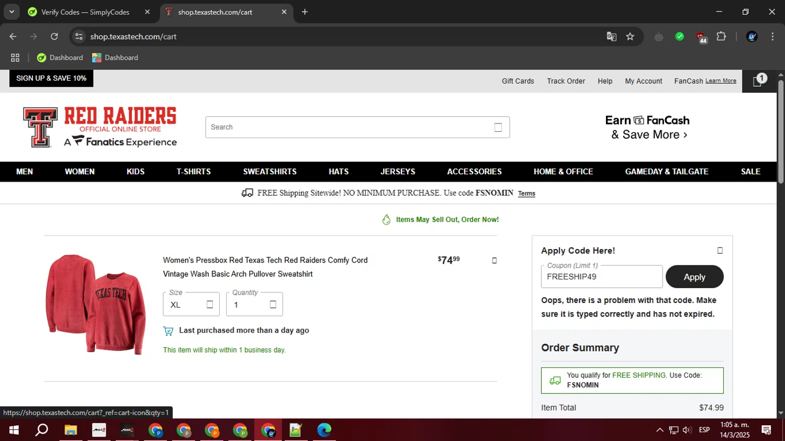Click SIGN UP & SAVE 10% button

point(51,78)
